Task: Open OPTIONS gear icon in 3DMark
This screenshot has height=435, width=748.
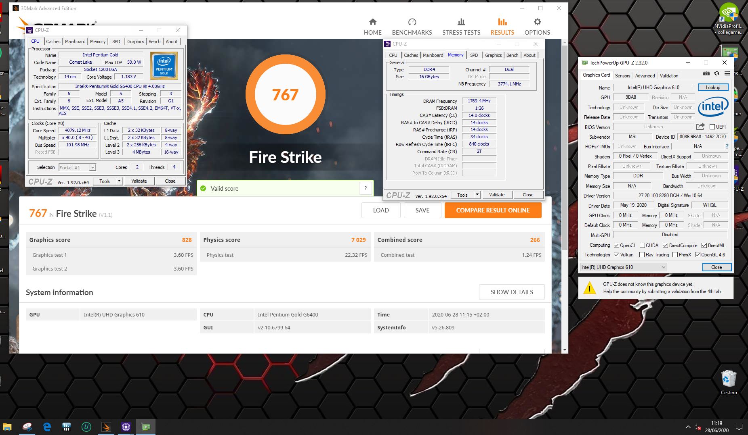Action: [x=537, y=22]
